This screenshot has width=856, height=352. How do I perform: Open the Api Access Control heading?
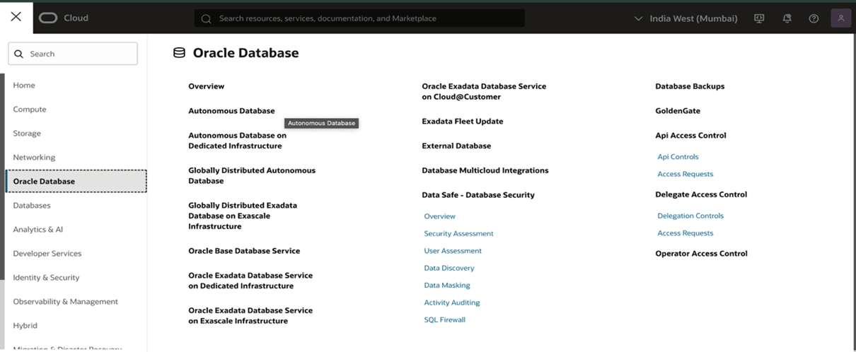[x=690, y=136]
